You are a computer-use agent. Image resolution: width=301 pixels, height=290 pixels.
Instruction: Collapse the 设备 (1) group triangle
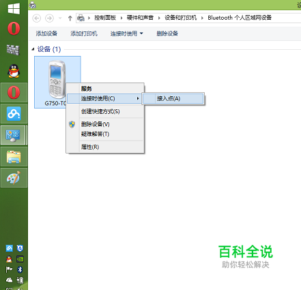point(33,49)
